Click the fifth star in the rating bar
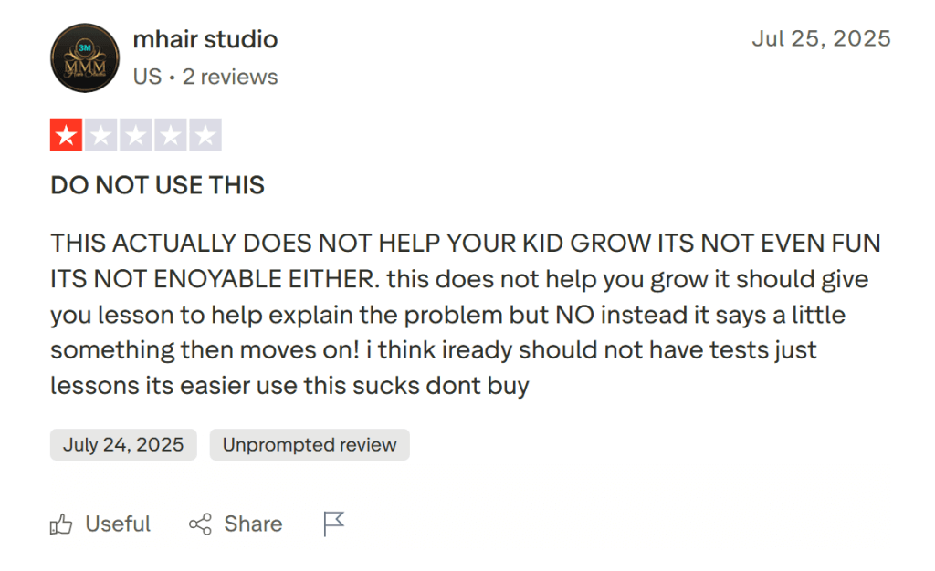The image size is (935, 571). 204,133
